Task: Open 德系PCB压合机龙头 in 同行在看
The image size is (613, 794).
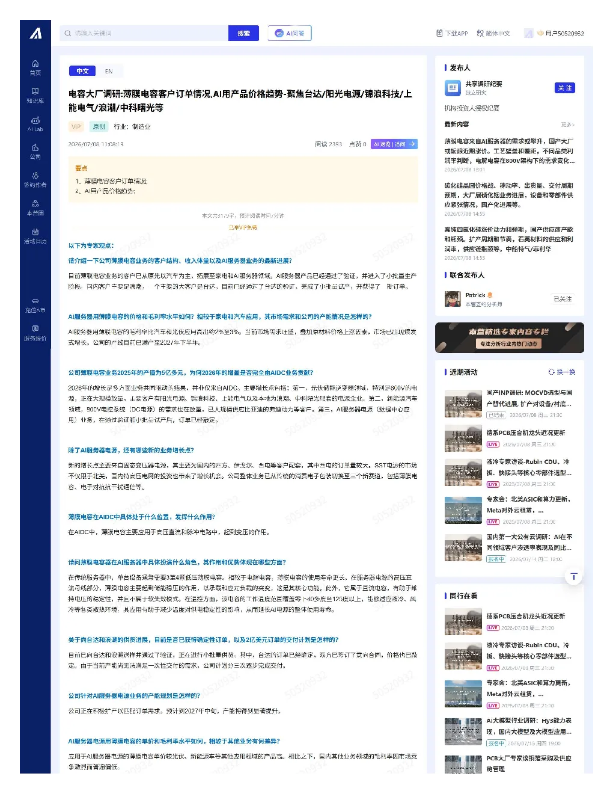Action: [x=525, y=616]
